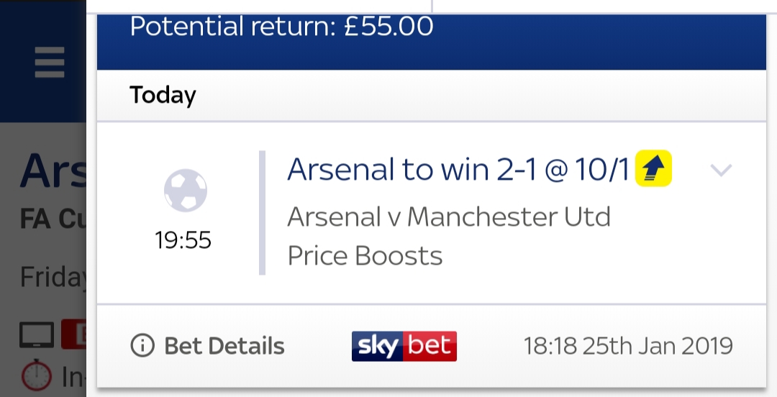Click the red badge beside TV icon
The height and width of the screenshot is (397, 777).
[x=74, y=334]
